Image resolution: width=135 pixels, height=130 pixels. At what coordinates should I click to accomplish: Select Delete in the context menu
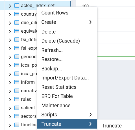coord(67,32)
